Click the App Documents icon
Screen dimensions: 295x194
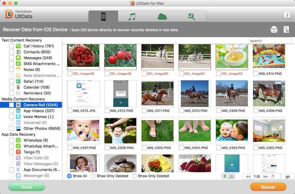point(18,170)
